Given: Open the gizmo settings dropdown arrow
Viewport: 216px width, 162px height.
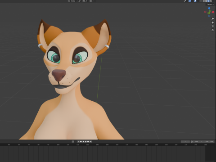Looking at the screenshot, I should 192,1.
